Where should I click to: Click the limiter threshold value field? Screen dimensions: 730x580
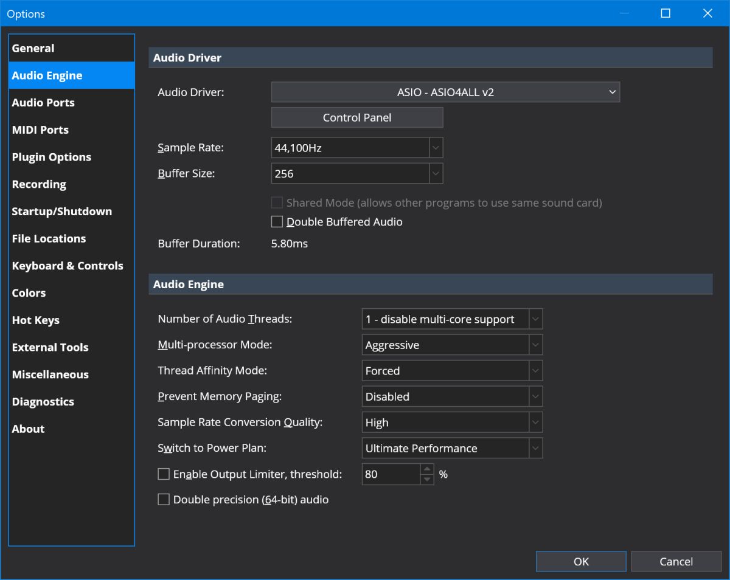click(391, 474)
